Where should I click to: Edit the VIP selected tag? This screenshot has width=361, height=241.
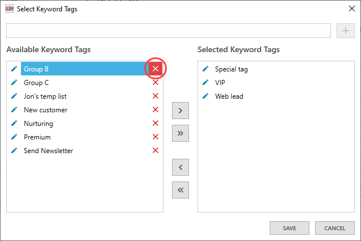tap(205, 83)
